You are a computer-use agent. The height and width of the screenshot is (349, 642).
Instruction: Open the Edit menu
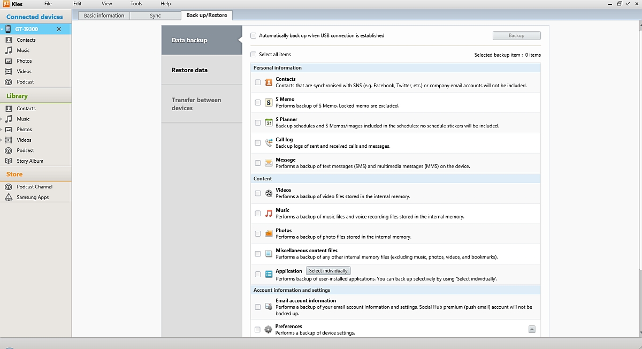[78, 4]
